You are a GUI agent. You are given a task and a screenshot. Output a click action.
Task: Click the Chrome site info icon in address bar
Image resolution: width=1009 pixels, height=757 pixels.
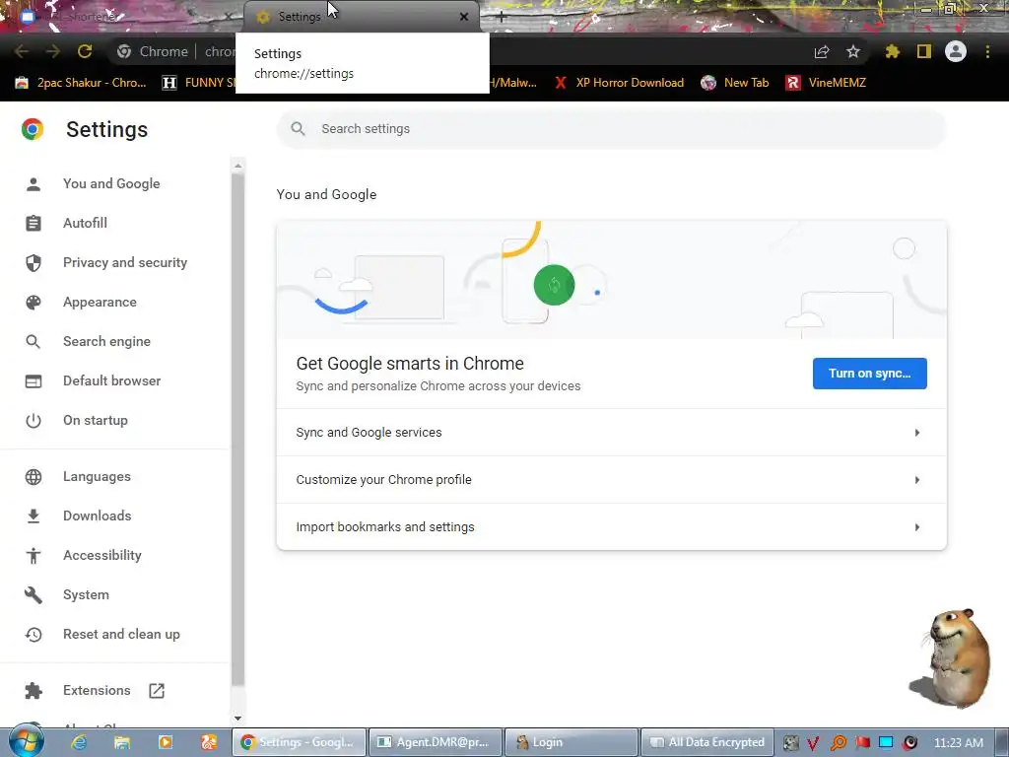124,51
